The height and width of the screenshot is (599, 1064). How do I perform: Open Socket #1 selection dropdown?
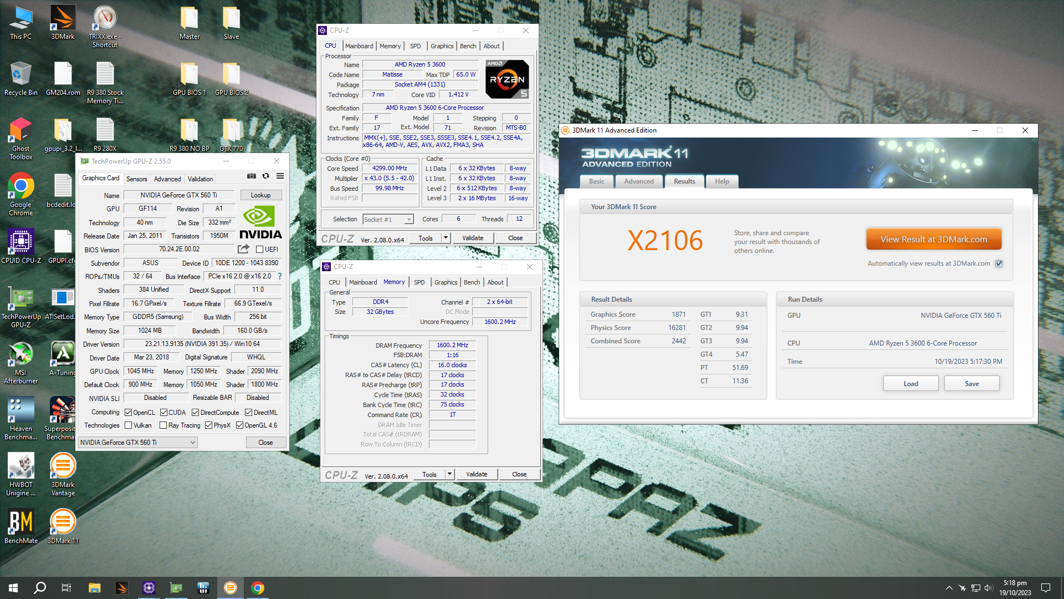[x=388, y=220]
